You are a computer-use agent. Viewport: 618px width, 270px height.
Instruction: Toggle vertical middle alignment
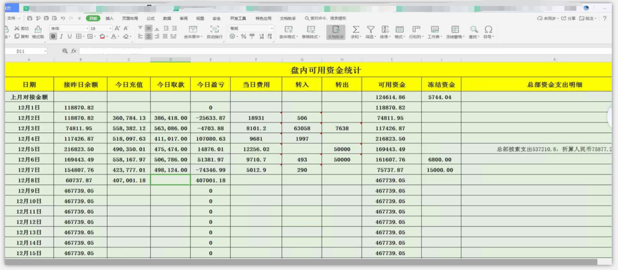148,28
